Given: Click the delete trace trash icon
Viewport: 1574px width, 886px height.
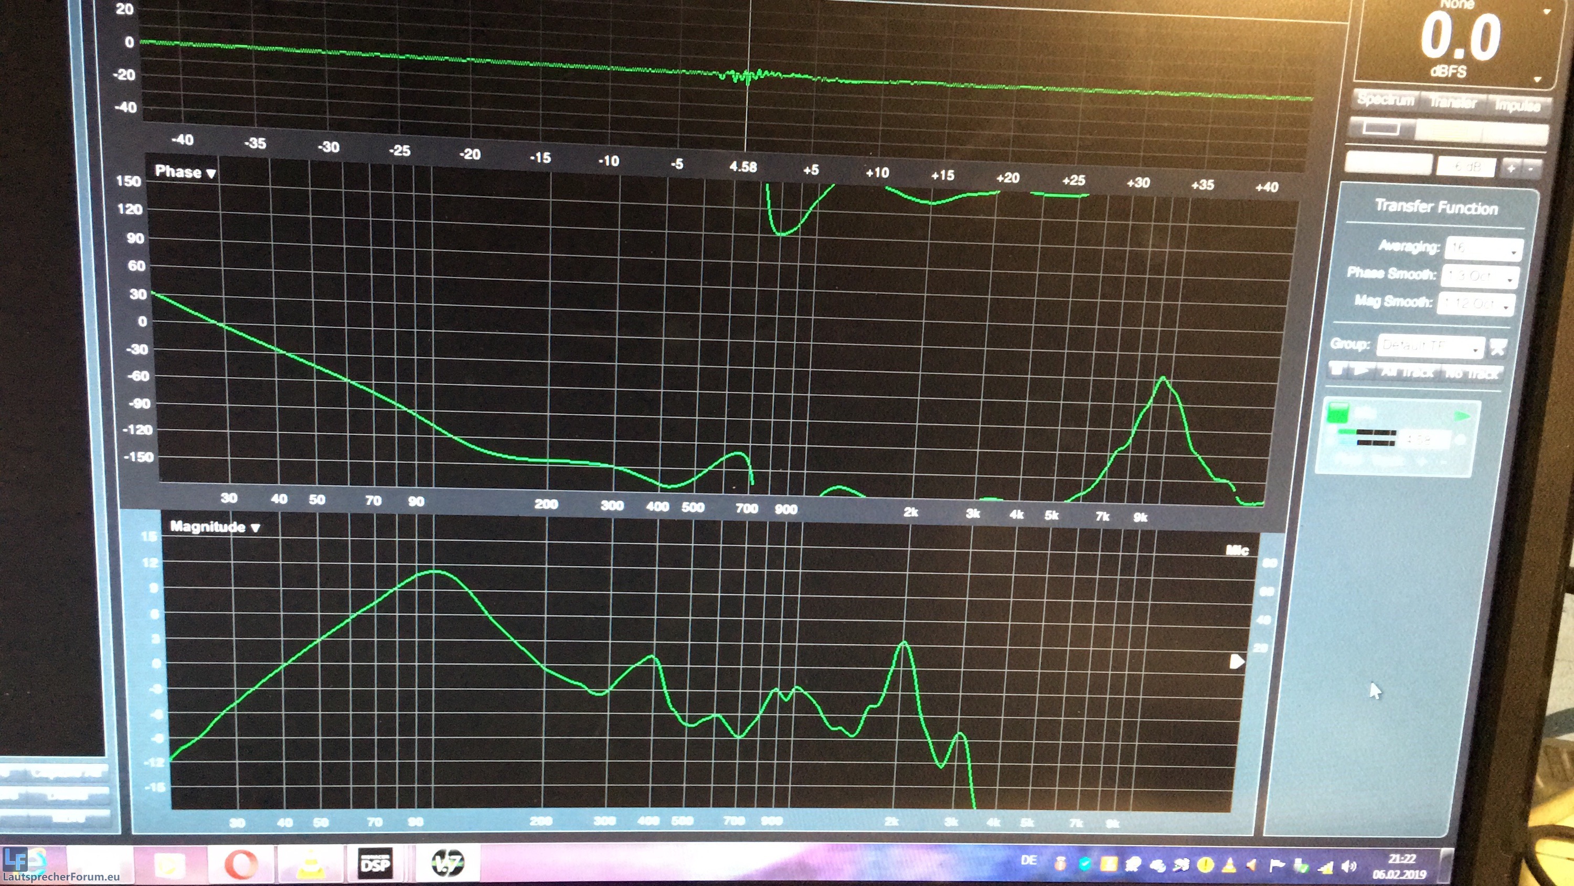Looking at the screenshot, I should click(1337, 370).
